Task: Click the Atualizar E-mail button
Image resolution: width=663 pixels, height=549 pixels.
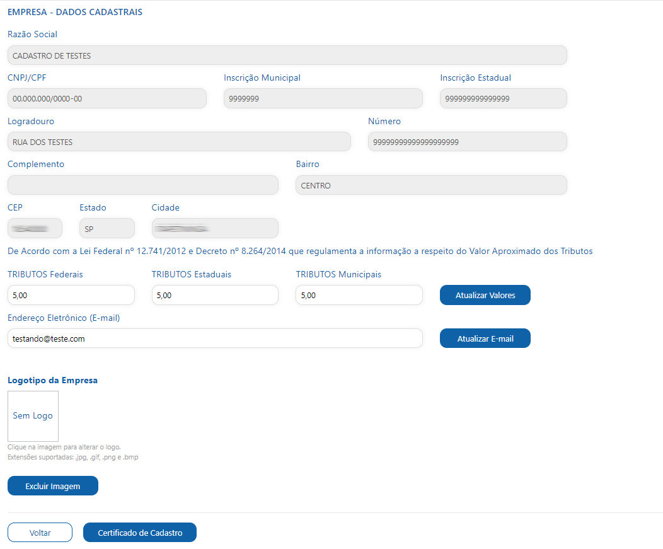Action: point(485,338)
